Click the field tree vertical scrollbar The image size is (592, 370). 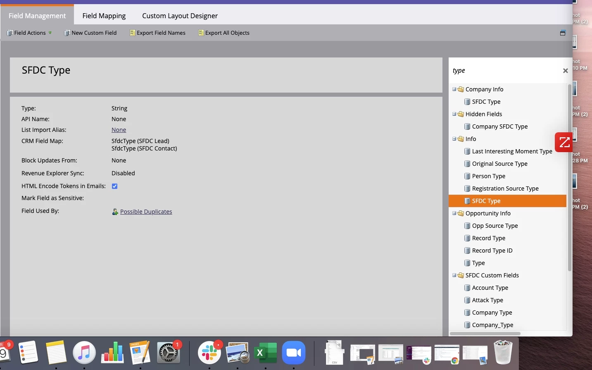(x=570, y=178)
